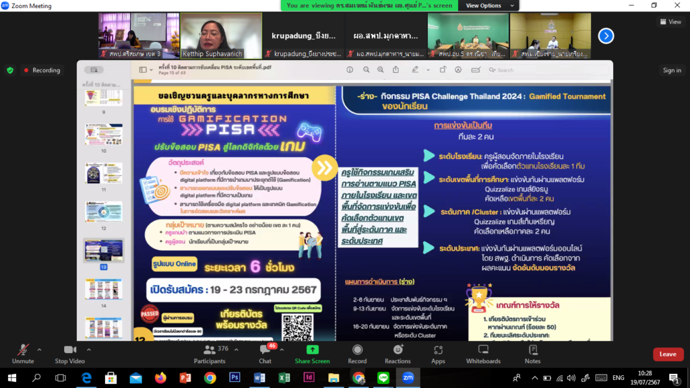Open the Reactions menu
690x388 pixels.
pyautogui.click(x=398, y=353)
